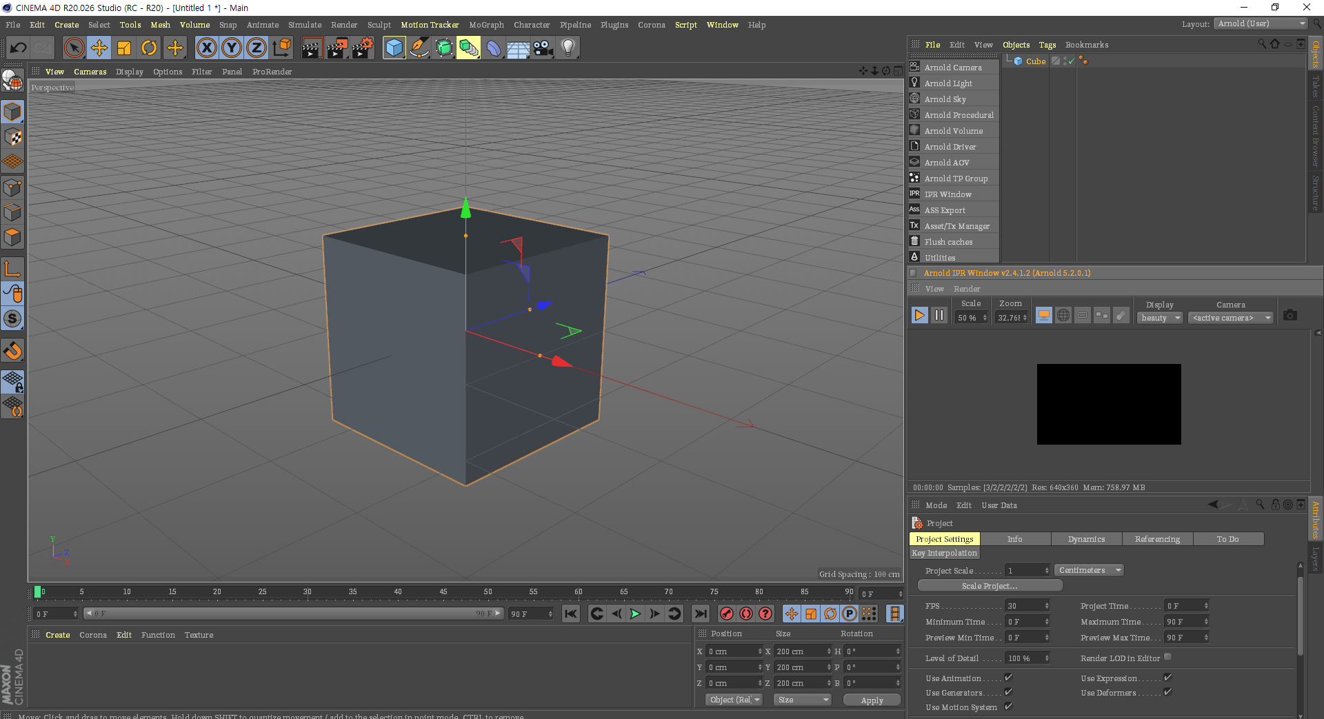Start Arnold IPR render play button

(920, 315)
